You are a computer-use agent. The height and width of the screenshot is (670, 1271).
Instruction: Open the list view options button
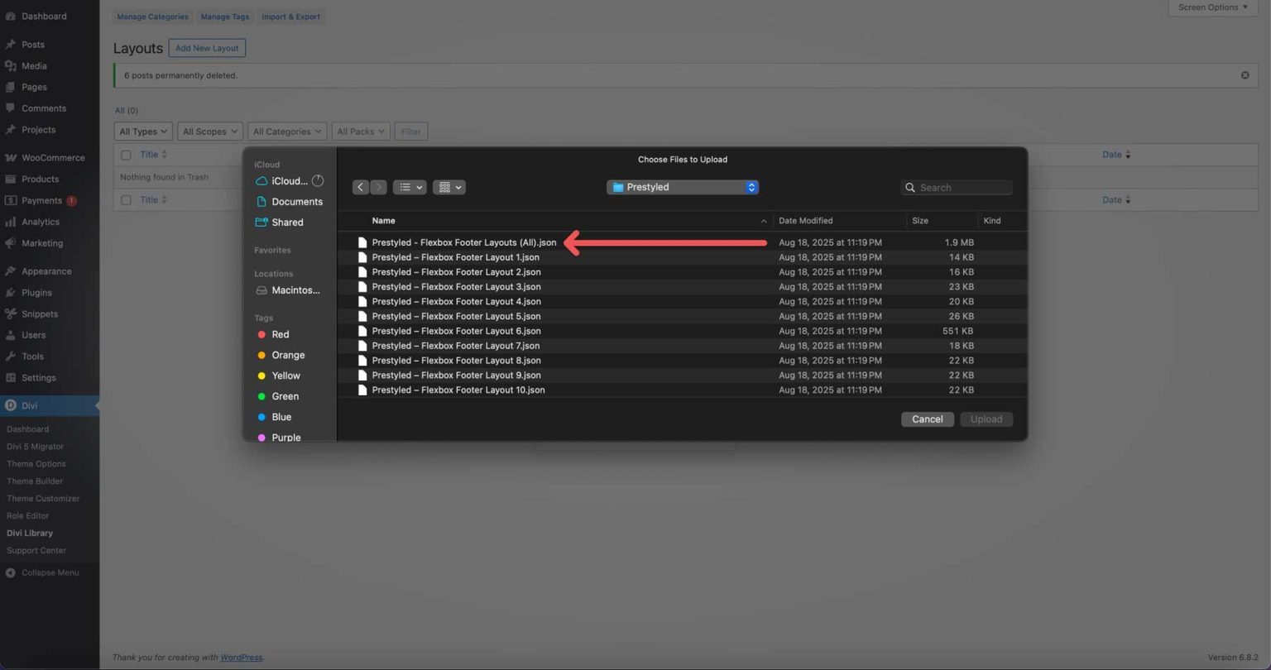pyautogui.click(x=409, y=188)
